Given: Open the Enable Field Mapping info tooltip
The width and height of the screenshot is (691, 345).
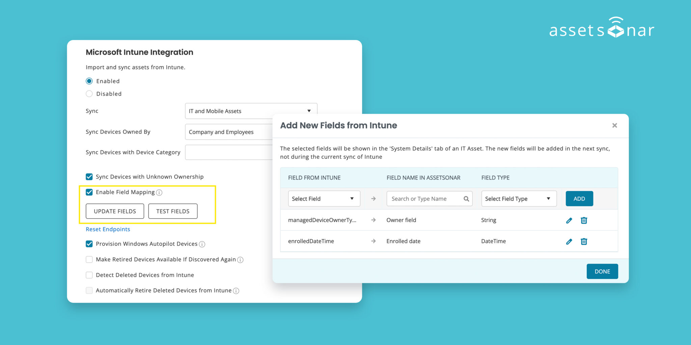Looking at the screenshot, I should coord(160,192).
